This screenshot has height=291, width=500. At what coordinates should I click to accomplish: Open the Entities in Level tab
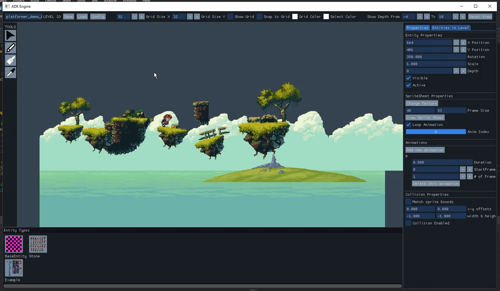click(451, 28)
